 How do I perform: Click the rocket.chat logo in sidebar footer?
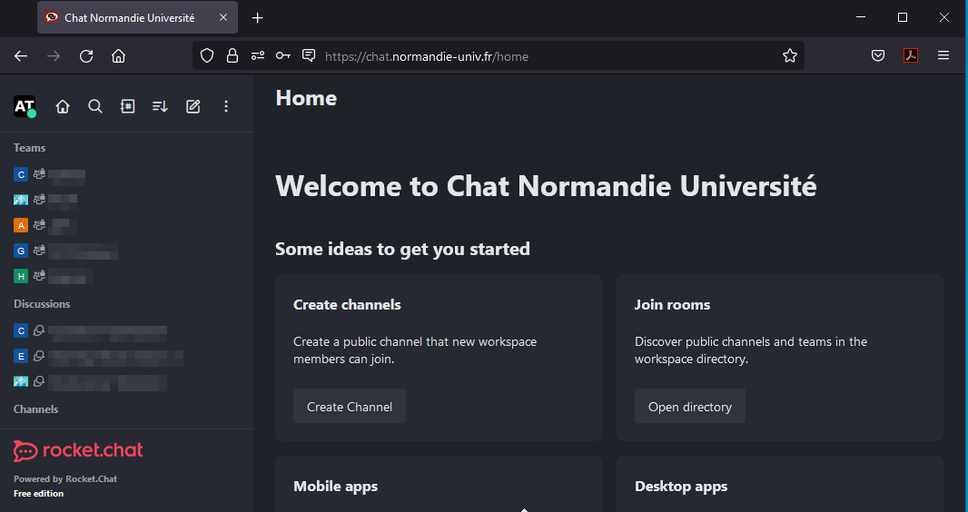(78, 450)
